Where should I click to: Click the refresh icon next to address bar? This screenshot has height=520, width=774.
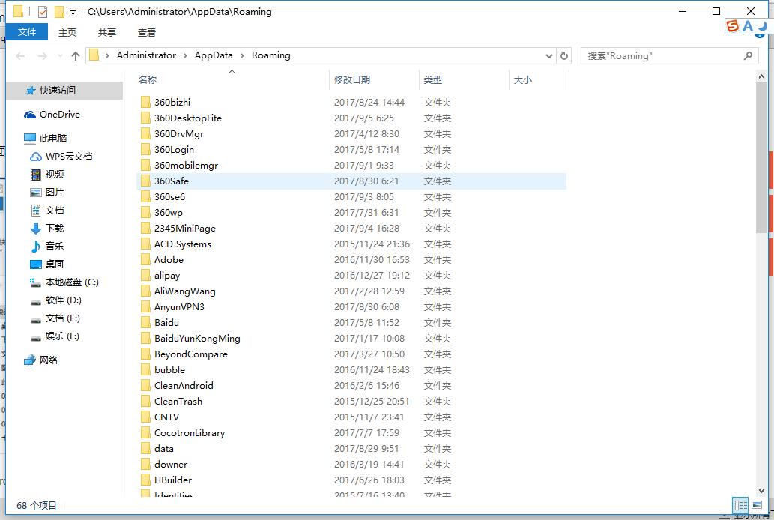pyautogui.click(x=564, y=55)
